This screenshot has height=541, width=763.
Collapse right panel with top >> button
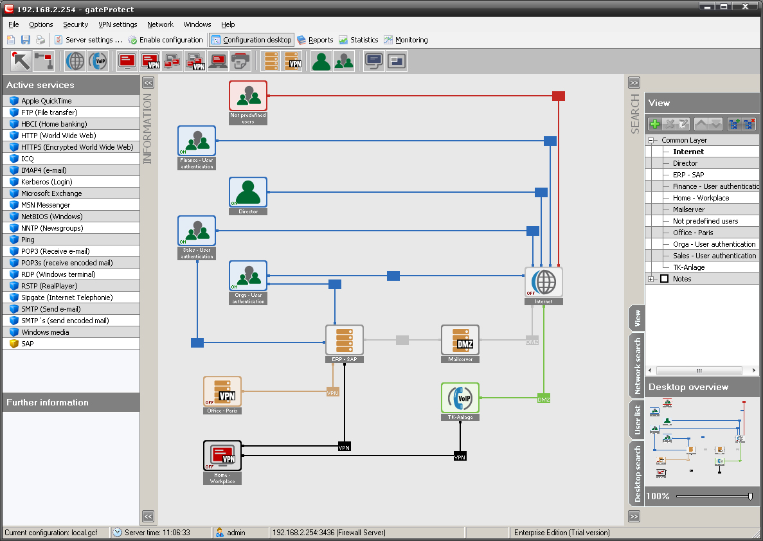tap(634, 82)
